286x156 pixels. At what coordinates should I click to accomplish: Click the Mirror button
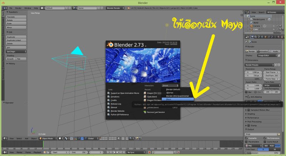tap(16, 27)
